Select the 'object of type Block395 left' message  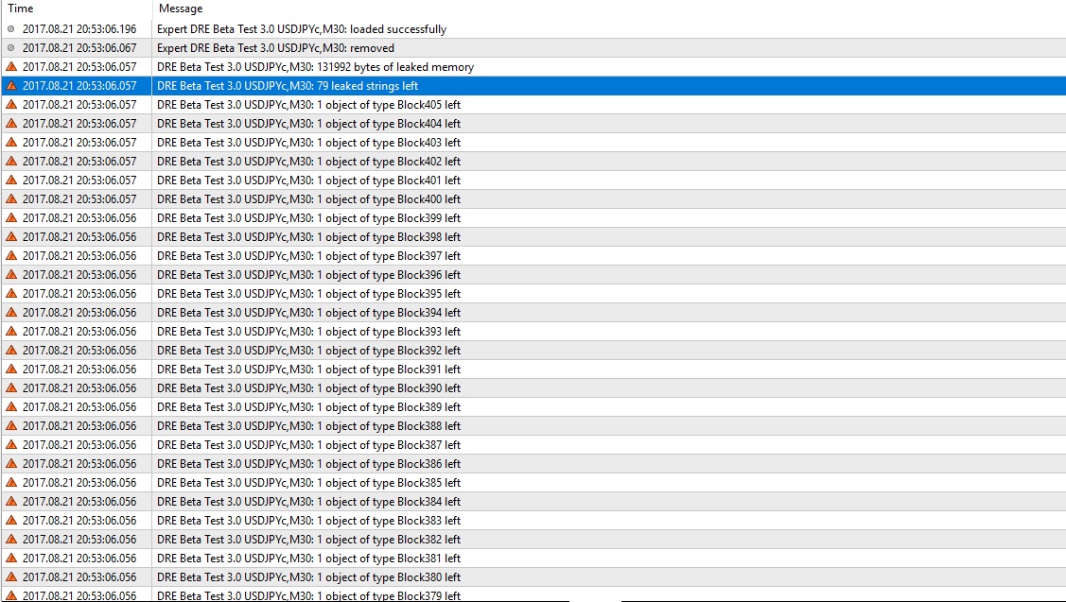pos(308,294)
